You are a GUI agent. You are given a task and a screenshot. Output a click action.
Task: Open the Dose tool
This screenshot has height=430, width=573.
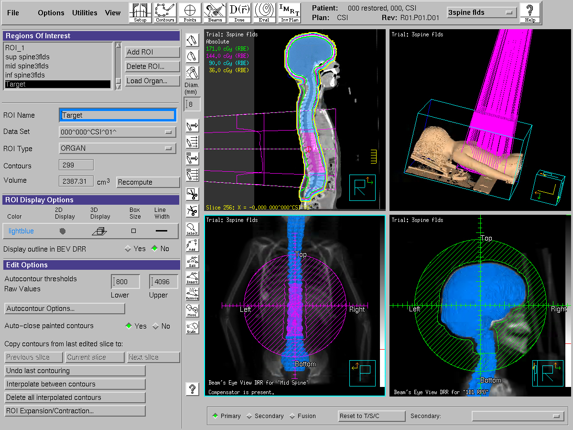coord(239,13)
